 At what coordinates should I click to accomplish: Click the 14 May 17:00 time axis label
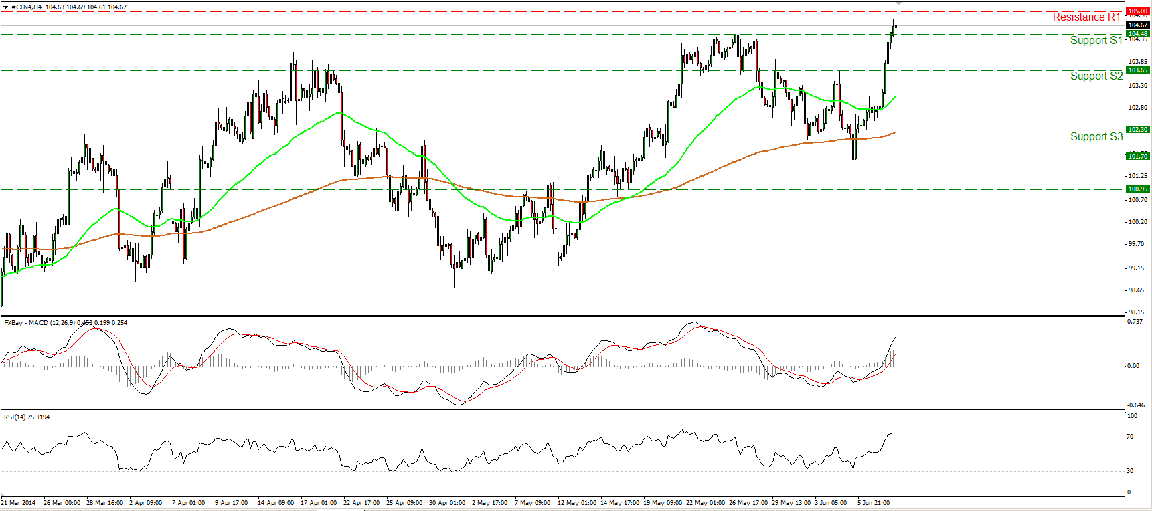[620, 503]
